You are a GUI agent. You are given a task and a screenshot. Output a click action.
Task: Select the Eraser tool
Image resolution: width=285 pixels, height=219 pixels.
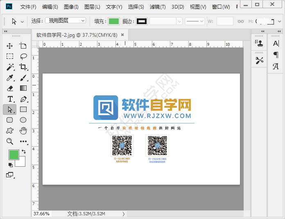10,88
